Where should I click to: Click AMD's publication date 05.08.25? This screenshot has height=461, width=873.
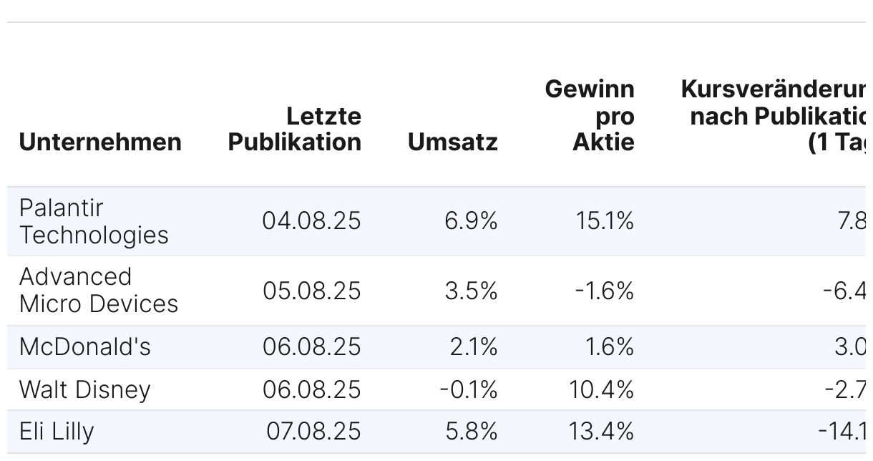pyautogui.click(x=312, y=291)
